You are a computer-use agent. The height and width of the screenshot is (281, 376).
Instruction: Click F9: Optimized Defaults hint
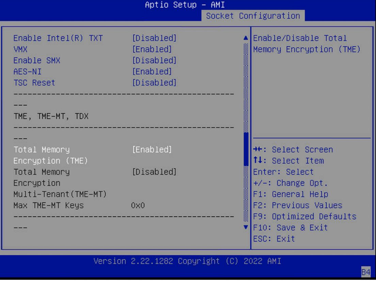click(304, 216)
